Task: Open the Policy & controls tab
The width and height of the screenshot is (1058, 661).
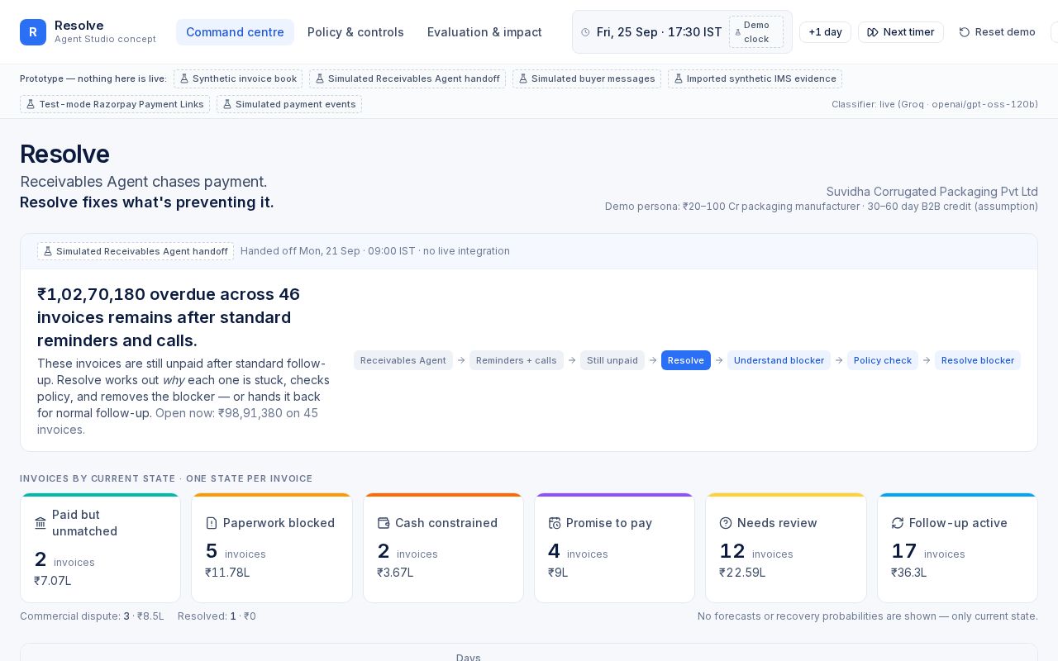Action: pyautogui.click(x=355, y=32)
